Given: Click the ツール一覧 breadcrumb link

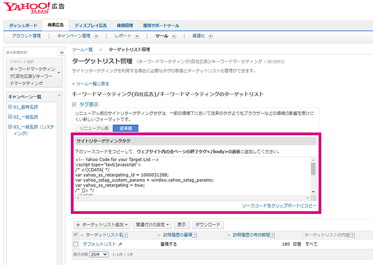Looking at the screenshot, I should pos(82,49).
